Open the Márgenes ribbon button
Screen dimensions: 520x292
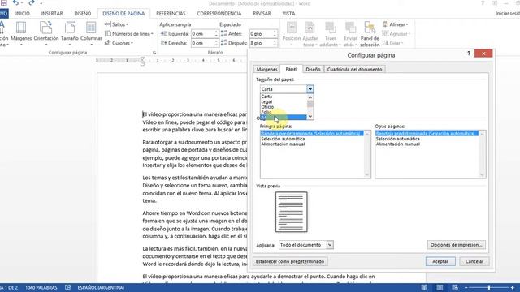pos(21,33)
